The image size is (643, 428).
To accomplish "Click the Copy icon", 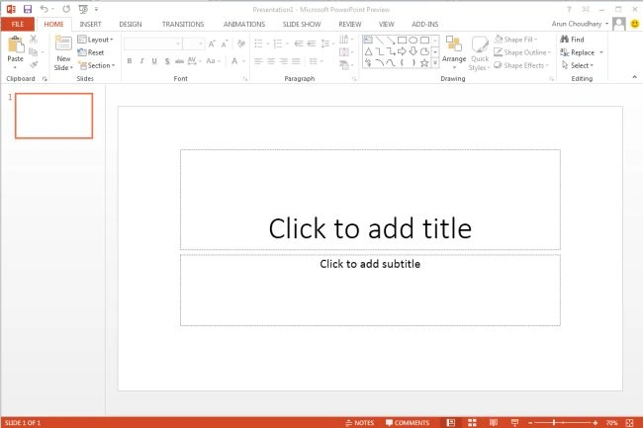I will pyautogui.click(x=34, y=52).
